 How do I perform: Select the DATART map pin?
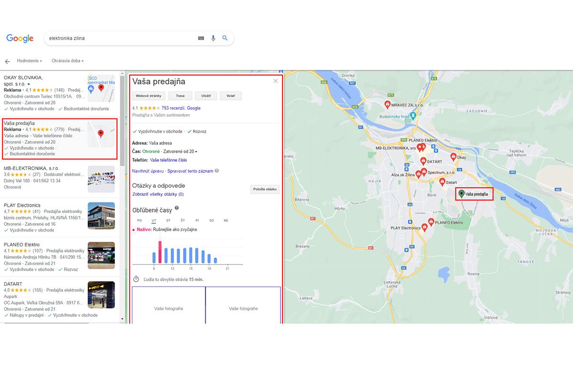tap(423, 161)
